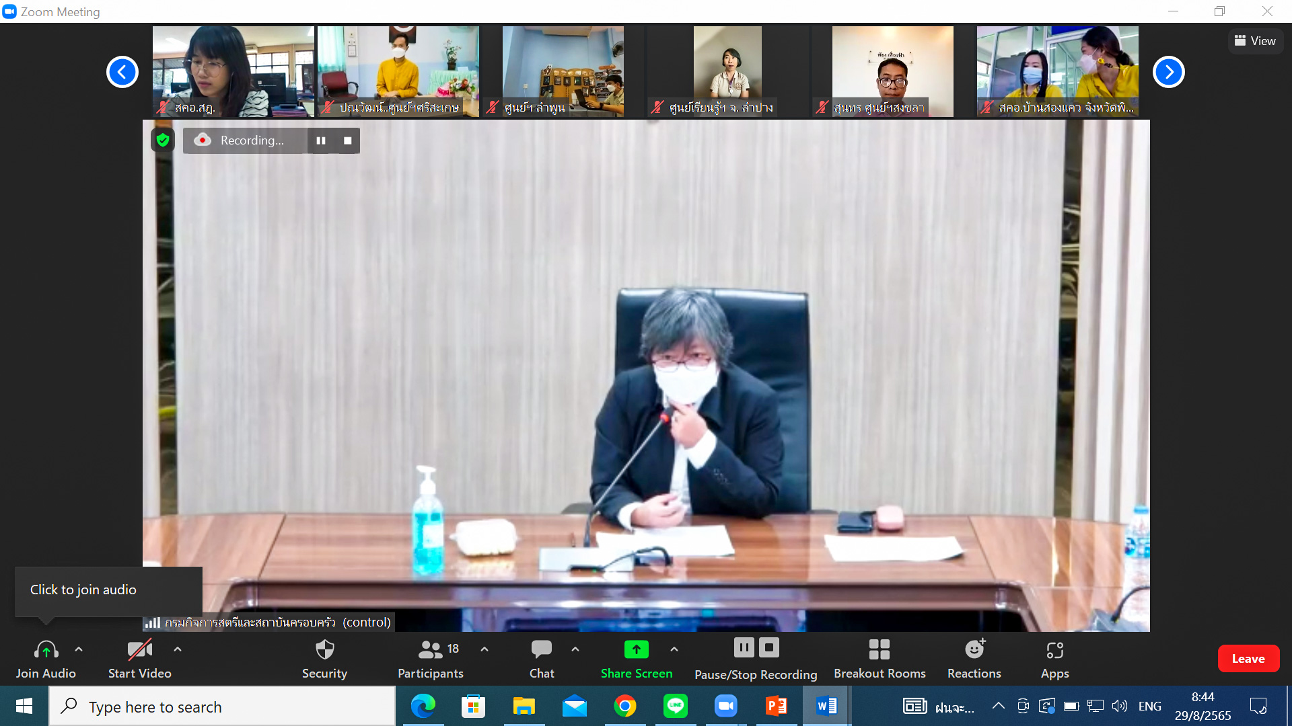The image size is (1292, 726).
Task: Select the สคอ.สฎ. participant video thumbnail
Action: click(234, 71)
